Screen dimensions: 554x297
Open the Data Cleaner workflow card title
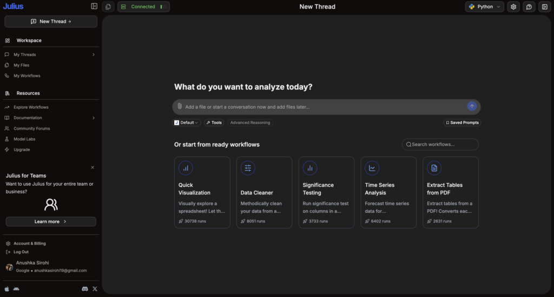coord(257,193)
